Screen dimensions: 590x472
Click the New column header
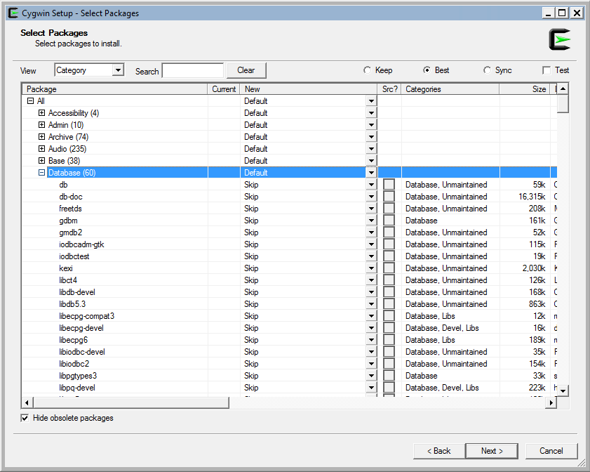(309, 89)
